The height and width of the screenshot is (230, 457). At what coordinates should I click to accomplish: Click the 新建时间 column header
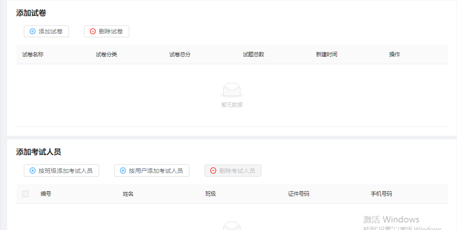point(327,54)
